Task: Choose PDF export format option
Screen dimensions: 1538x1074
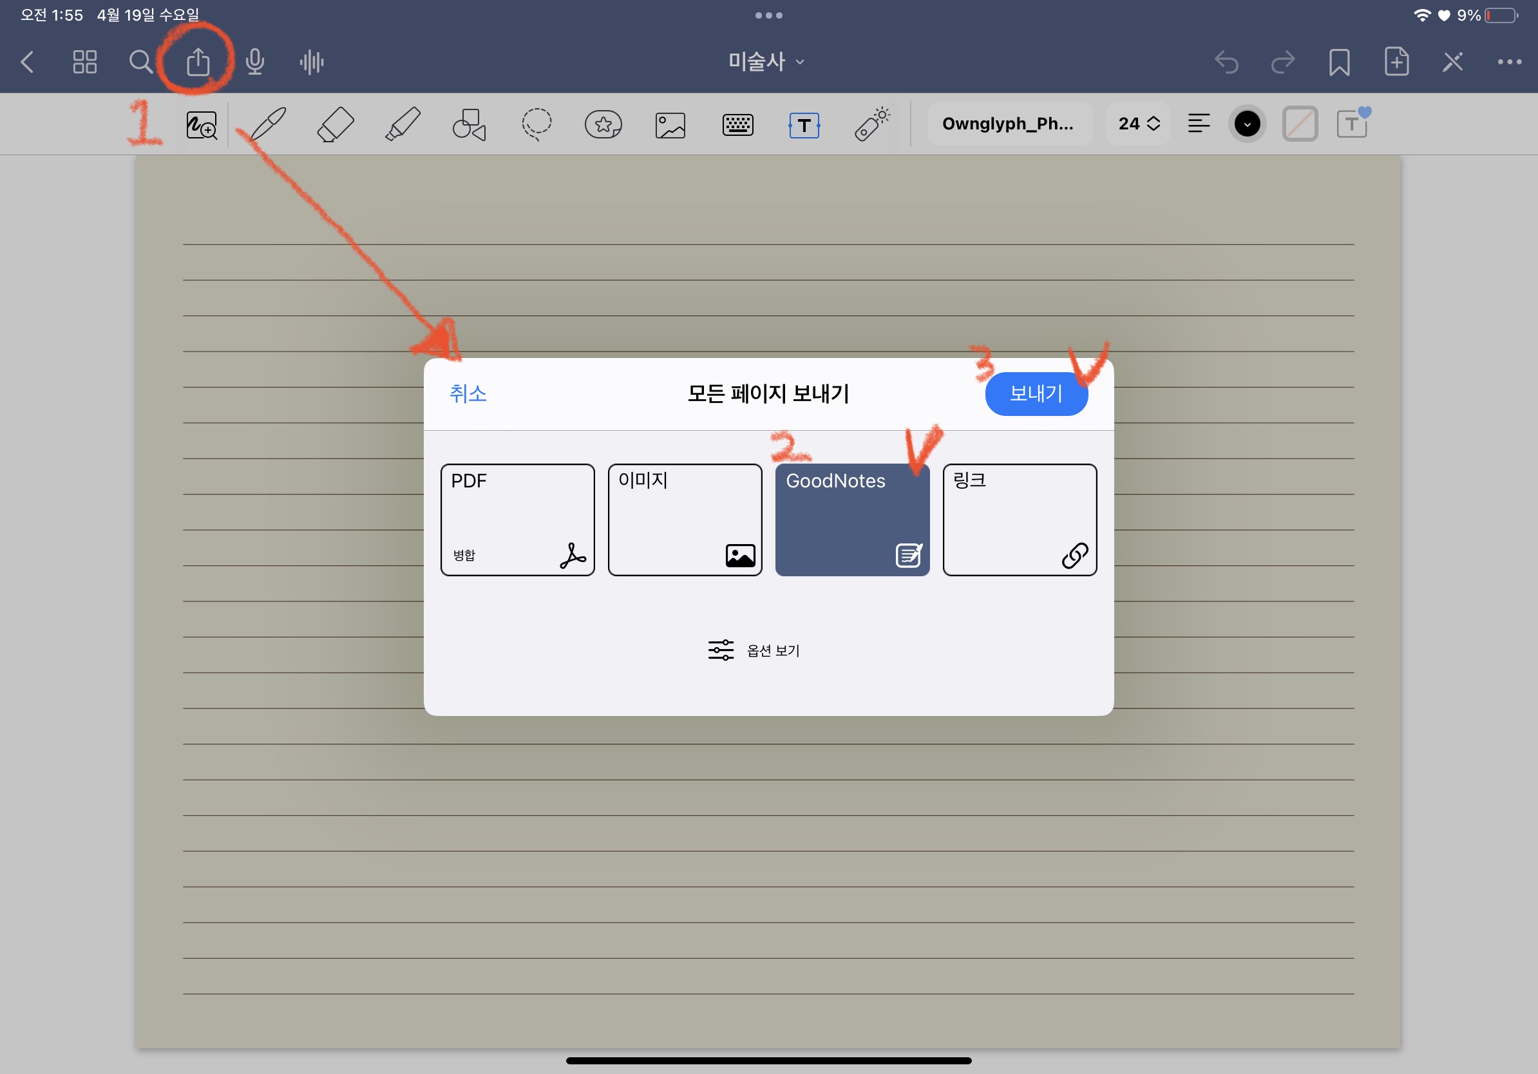Action: [517, 520]
